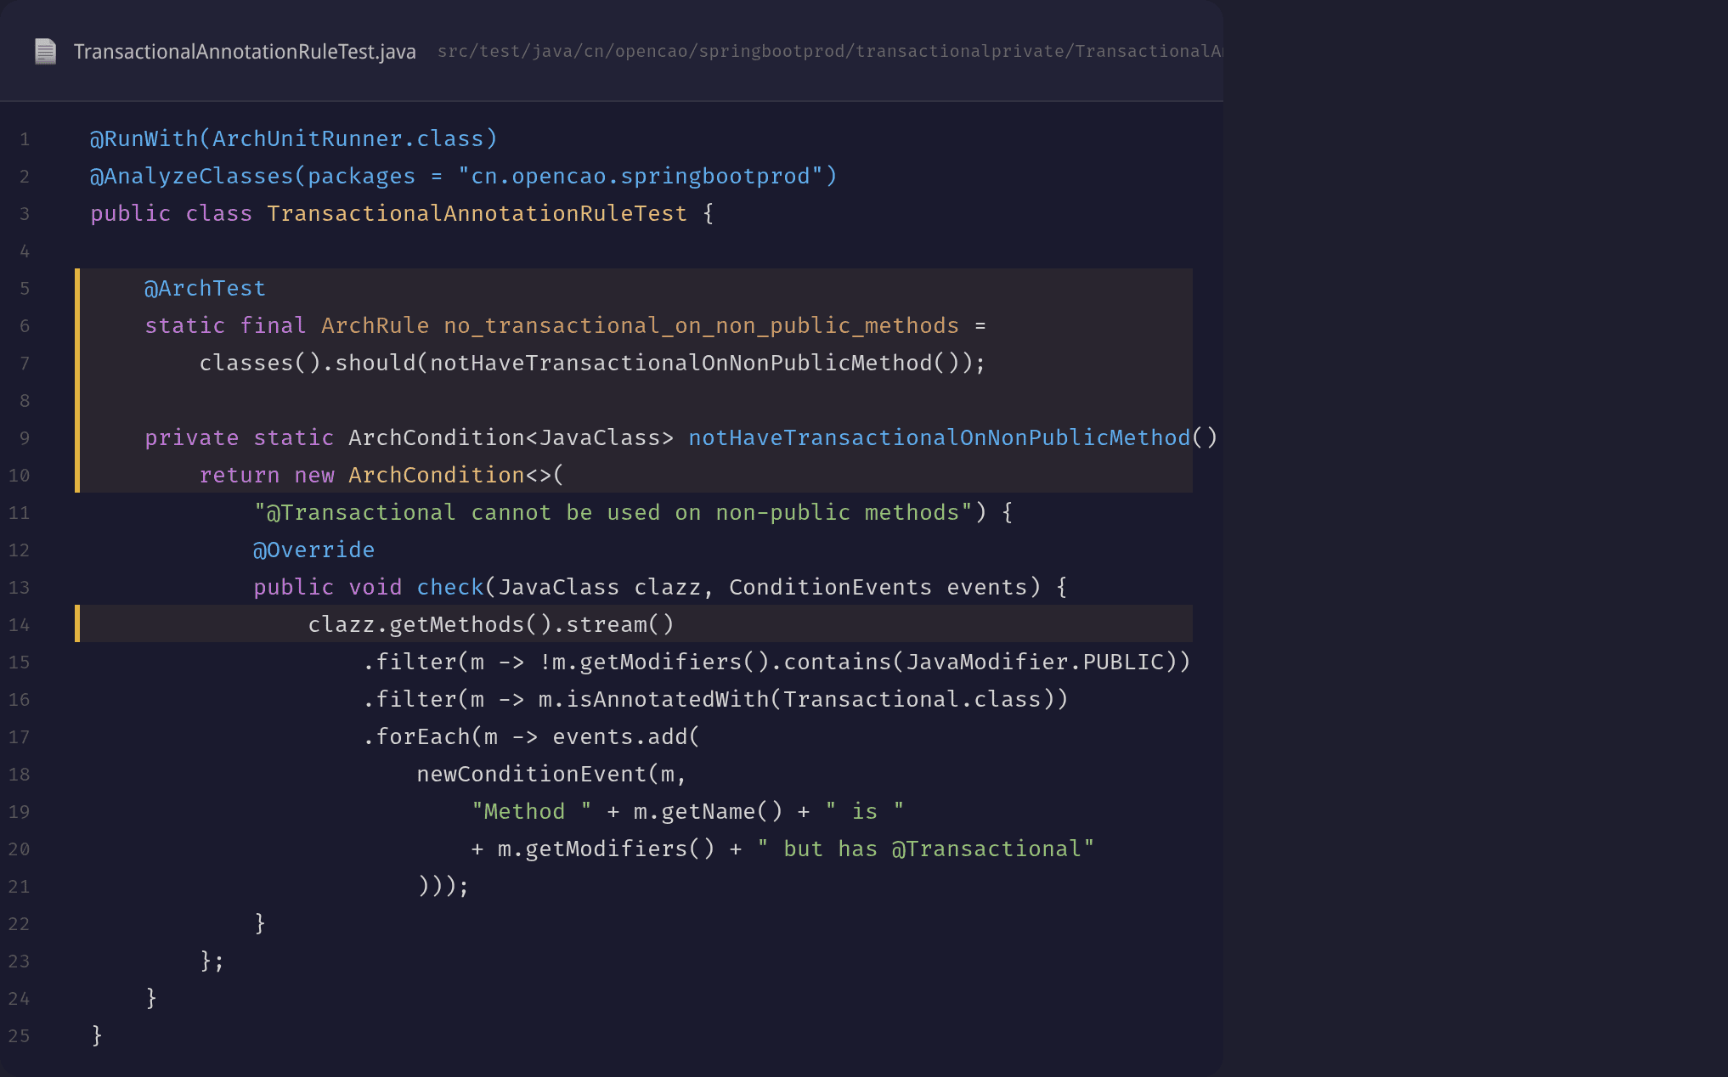Image resolution: width=1728 pixels, height=1077 pixels.
Task: Click the " but has @Transactional" string
Action: click(x=926, y=849)
